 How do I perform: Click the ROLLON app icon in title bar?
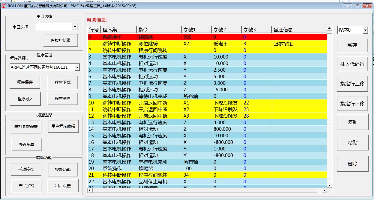coord(4,6)
